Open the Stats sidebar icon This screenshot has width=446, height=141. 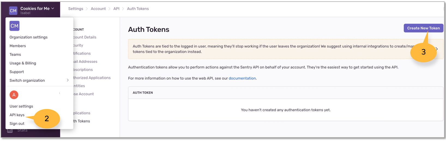tap(10, 131)
